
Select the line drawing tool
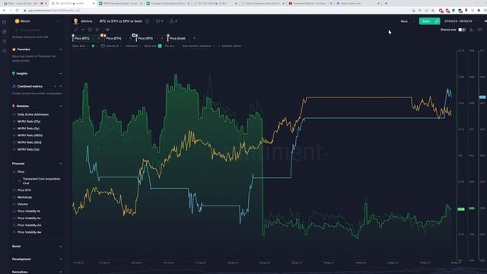coord(76,30)
